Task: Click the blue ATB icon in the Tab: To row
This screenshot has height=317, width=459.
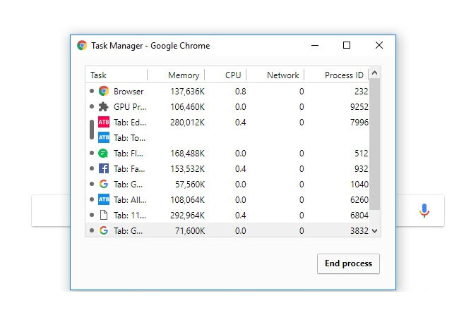Action: pos(104,137)
